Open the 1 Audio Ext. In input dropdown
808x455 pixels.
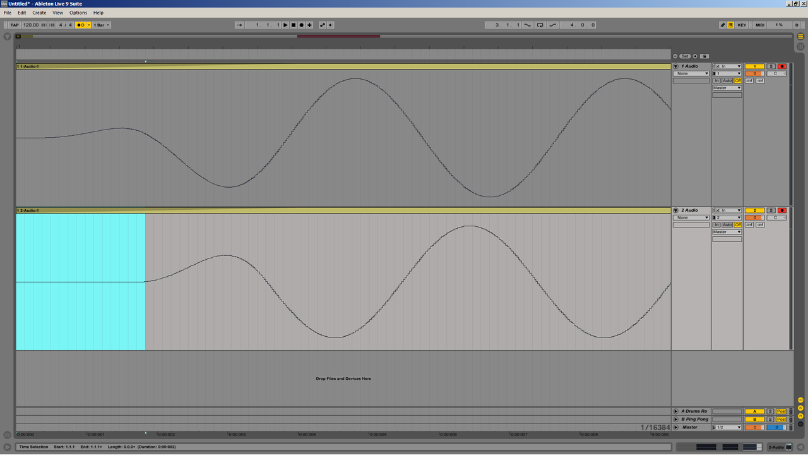click(727, 66)
